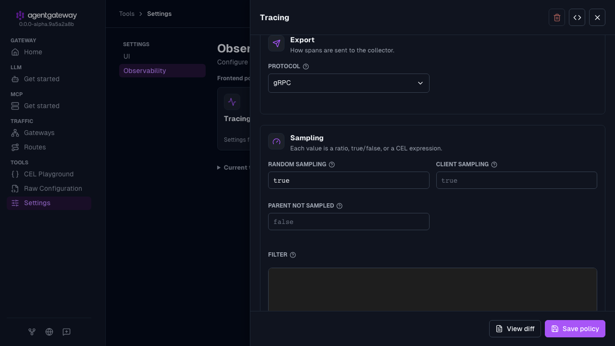This screenshot has height=346, width=615.
Task: Click into the Filter editor area
Action: click(432, 289)
